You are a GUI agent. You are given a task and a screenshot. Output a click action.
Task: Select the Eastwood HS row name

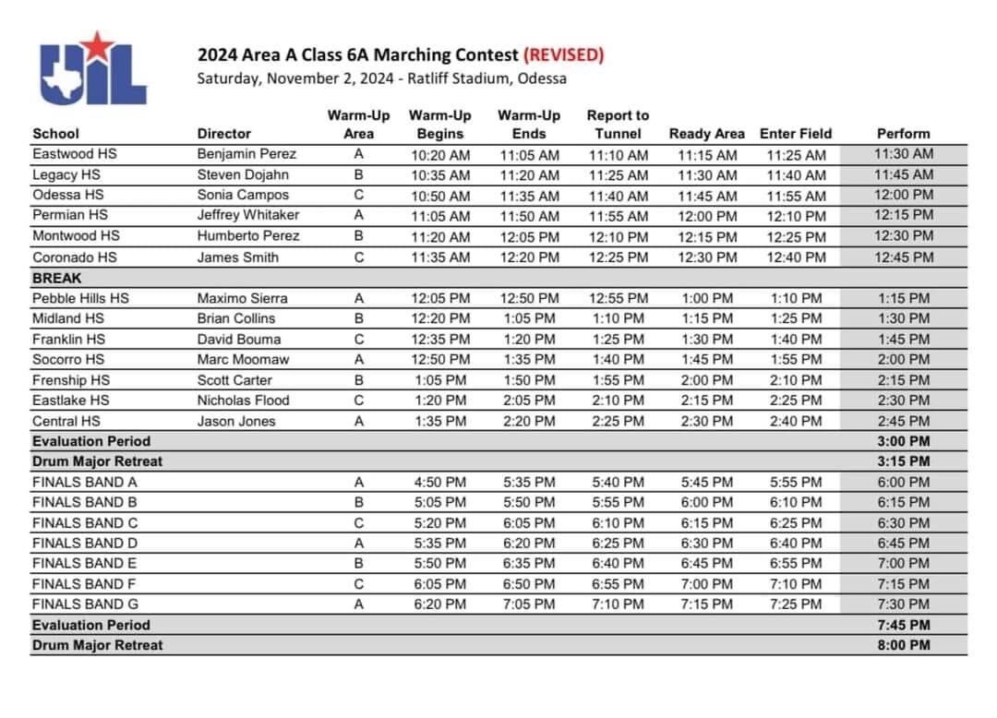click(75, 154)
